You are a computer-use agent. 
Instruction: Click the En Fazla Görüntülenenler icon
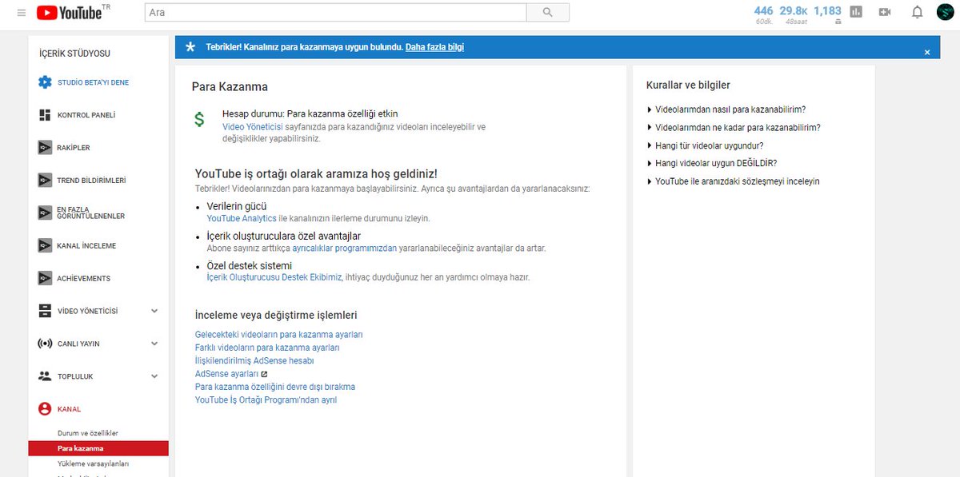pos(45,213)
